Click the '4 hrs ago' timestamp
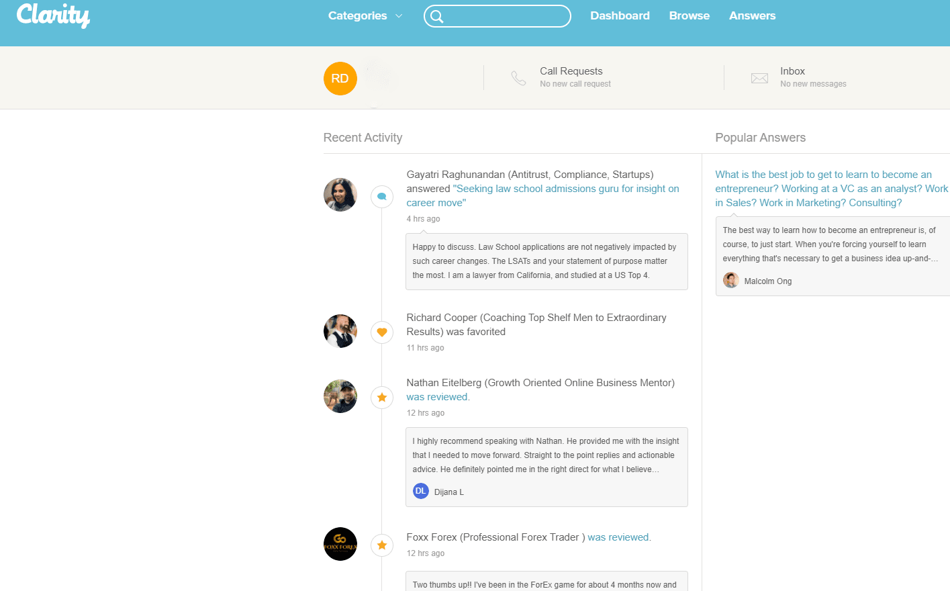Image resolution: width=950 pixels, height=591 pixels. (x=423, y=219)
